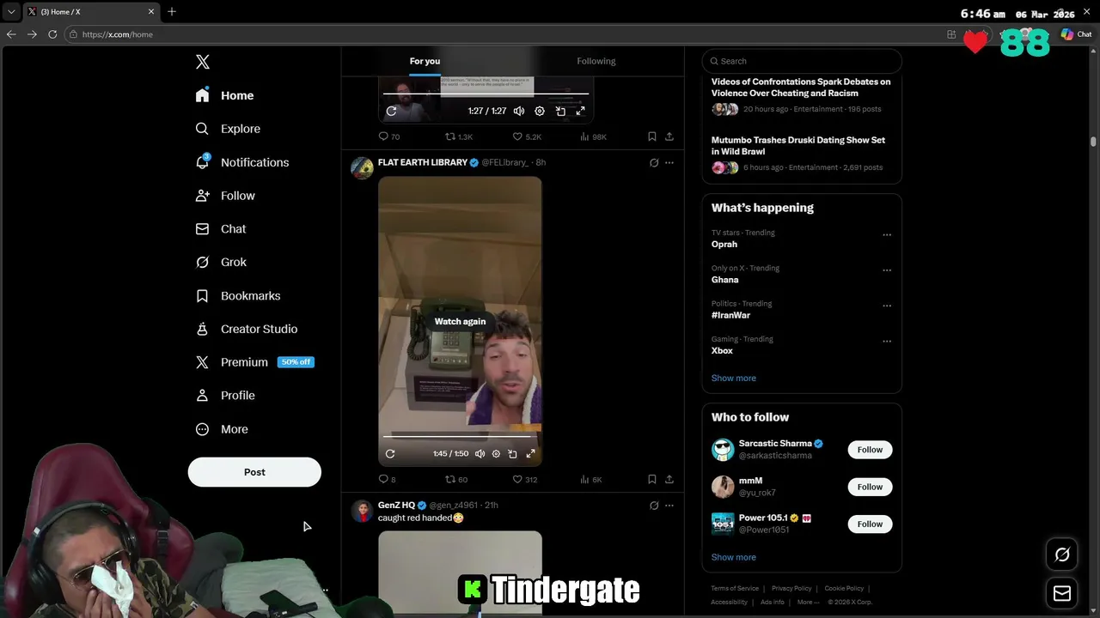Replay the 1:27 video

point(391,111)
